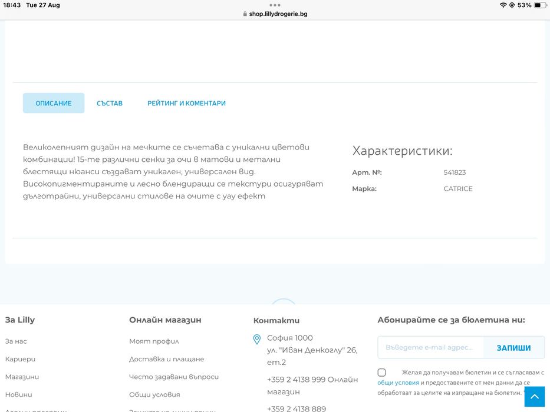The height and width of the screenshot is (412, 550).
Task: Click the location pin icon in Контакти
Action: [257, 339]
